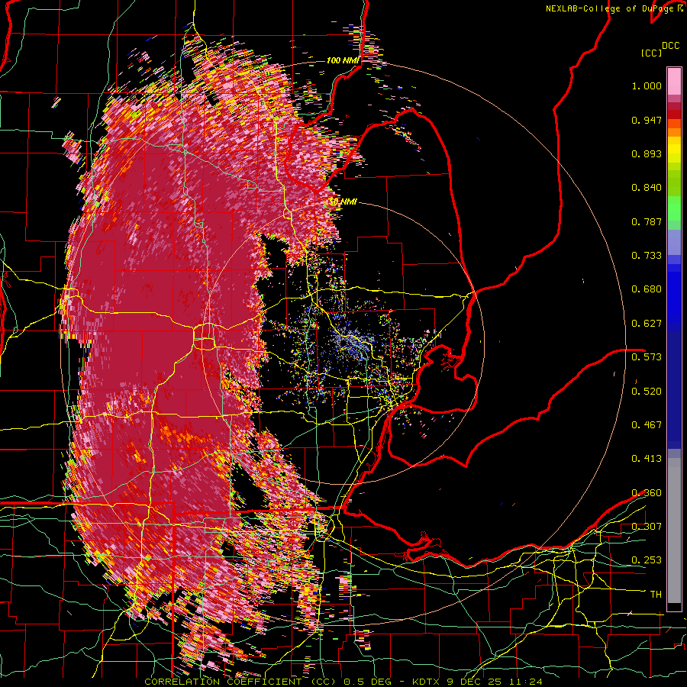The width and height of the screenshot is (687, 687).
Task: Click the Correlation Coefficient caption at bottom
Action: coord(343,682)
